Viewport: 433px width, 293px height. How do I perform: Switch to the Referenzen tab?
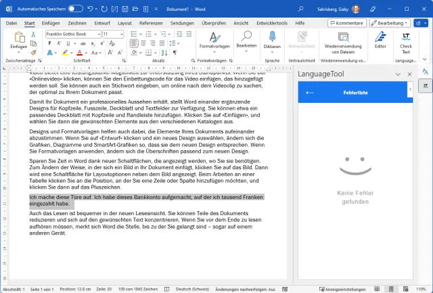pos(150,22)
